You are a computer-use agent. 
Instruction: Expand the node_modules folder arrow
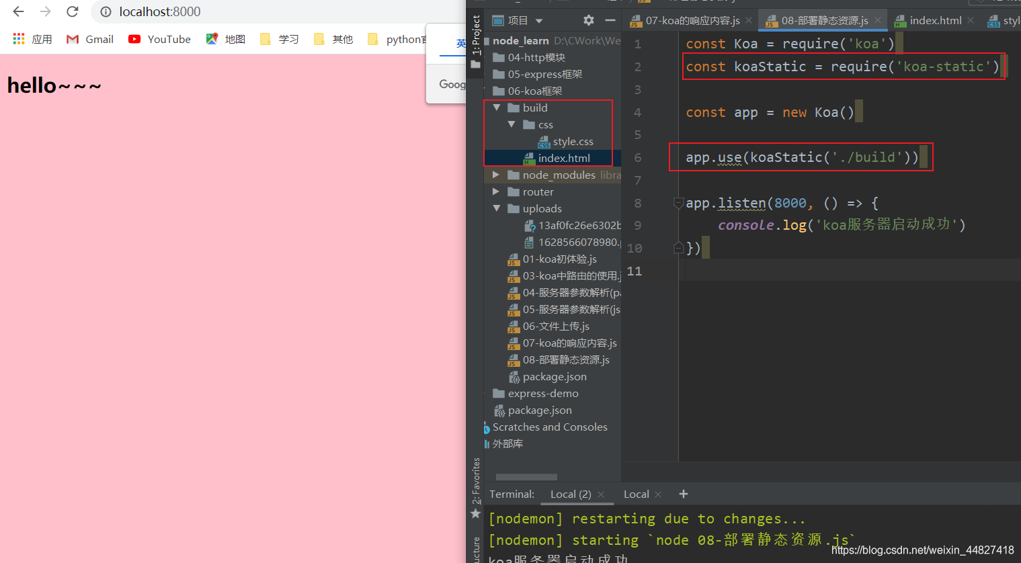coord(496,175)
